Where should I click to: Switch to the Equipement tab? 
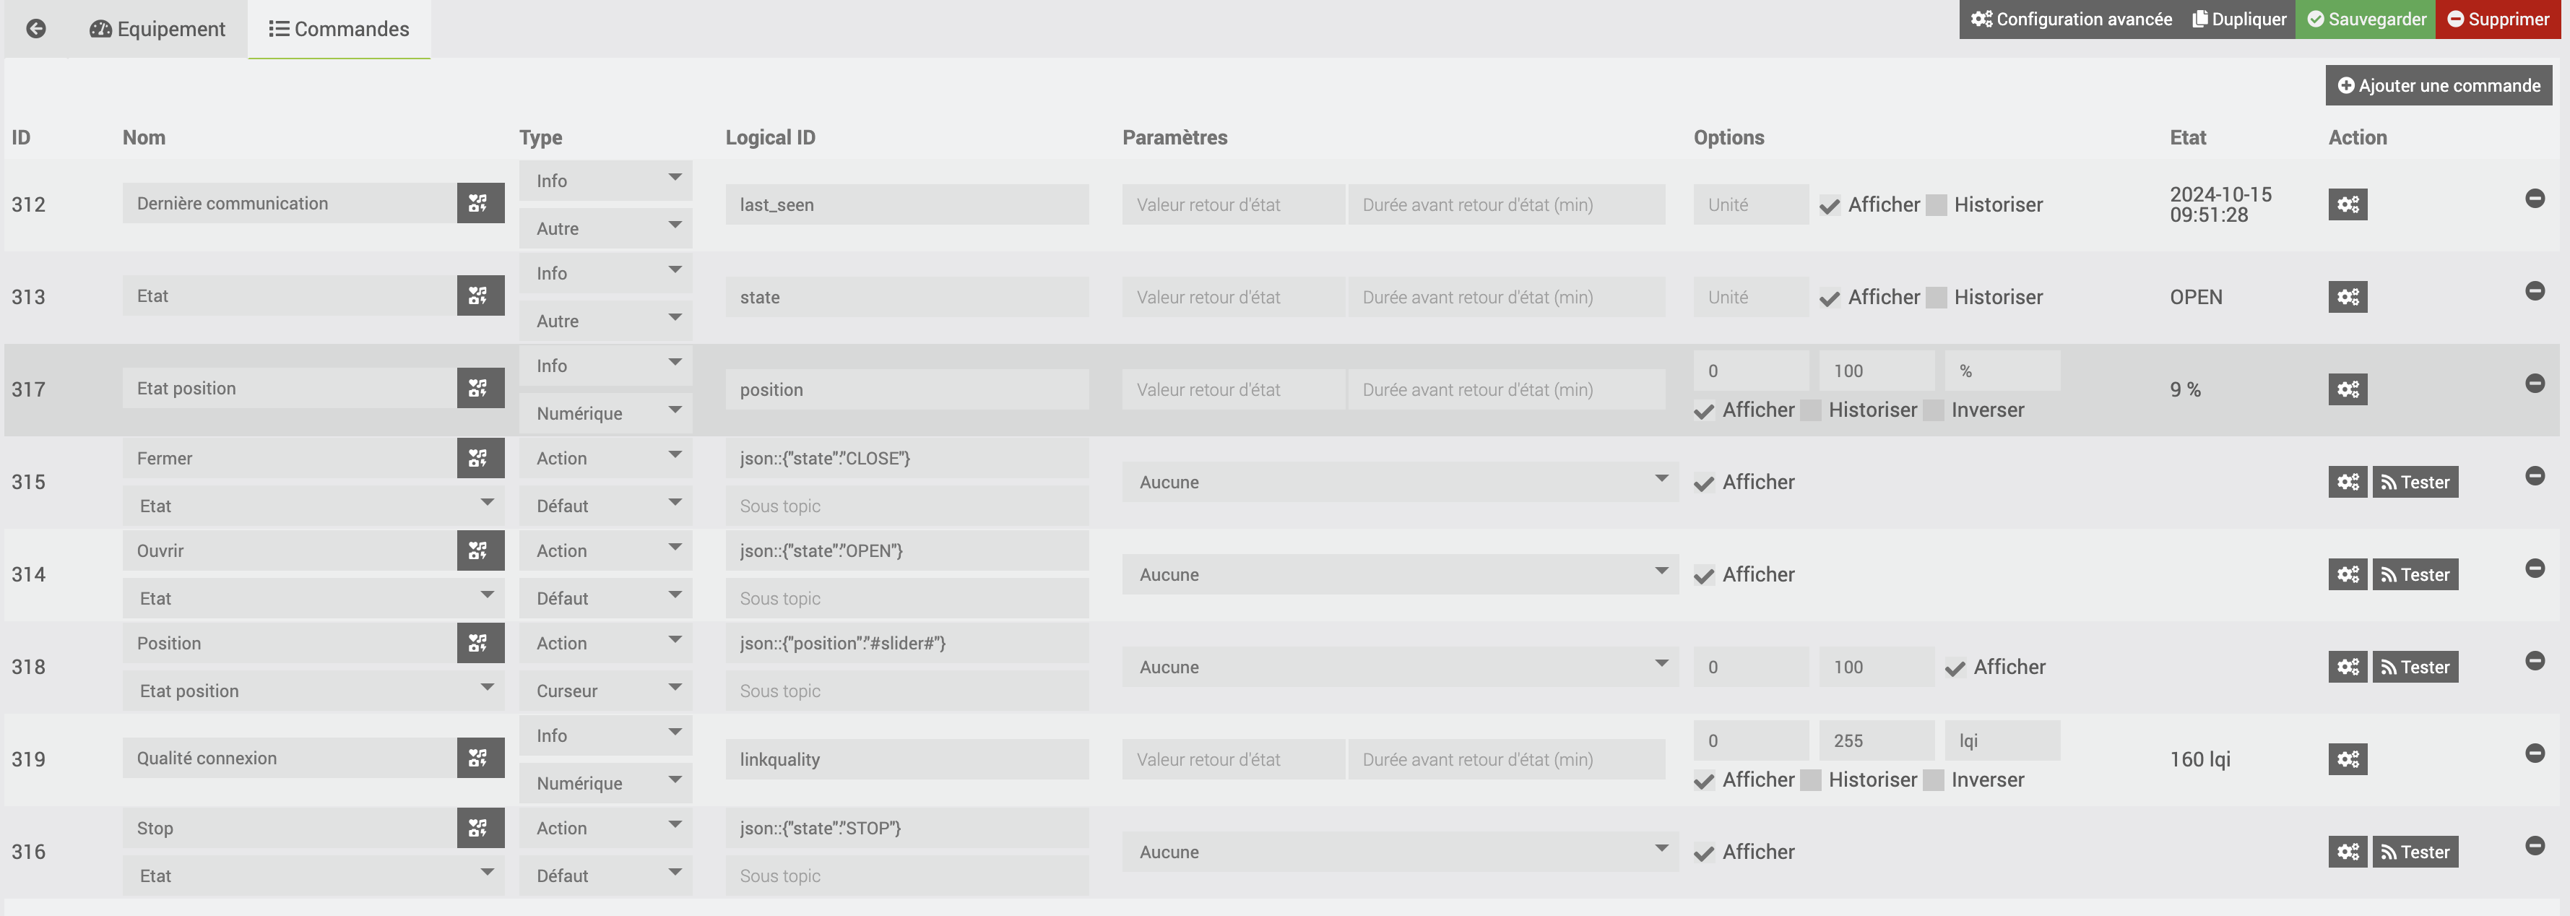157,29
